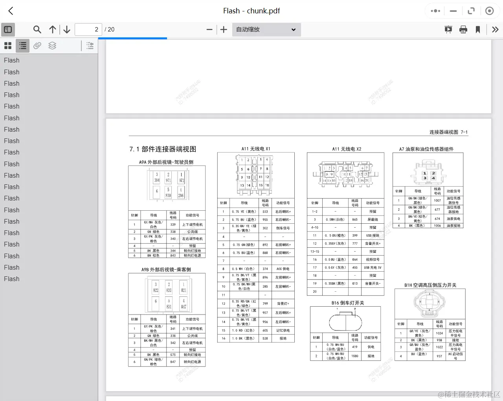Screen dimensions: 503x401
Task: Select the current outline item icon
Action: (x=90, y=46)
